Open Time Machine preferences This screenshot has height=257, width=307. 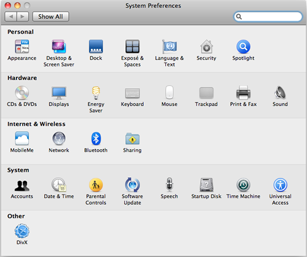pyautogui.click(x=243, y=185)
